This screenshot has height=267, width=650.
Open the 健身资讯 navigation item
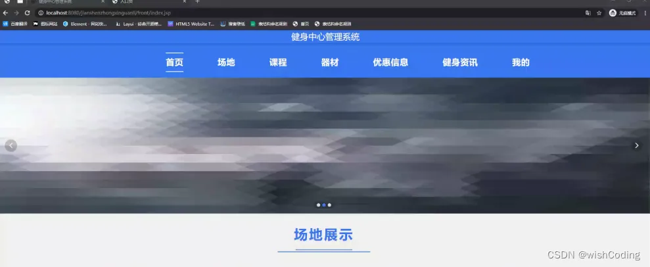pyautogui.click(x=460, y=62)
